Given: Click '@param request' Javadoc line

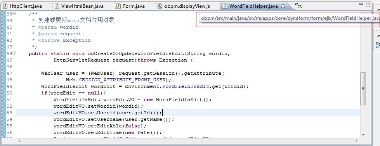Looking at the screenshot, I should point(60,34).
